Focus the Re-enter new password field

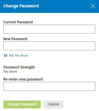pyautogui.click(x=49, y=86)
